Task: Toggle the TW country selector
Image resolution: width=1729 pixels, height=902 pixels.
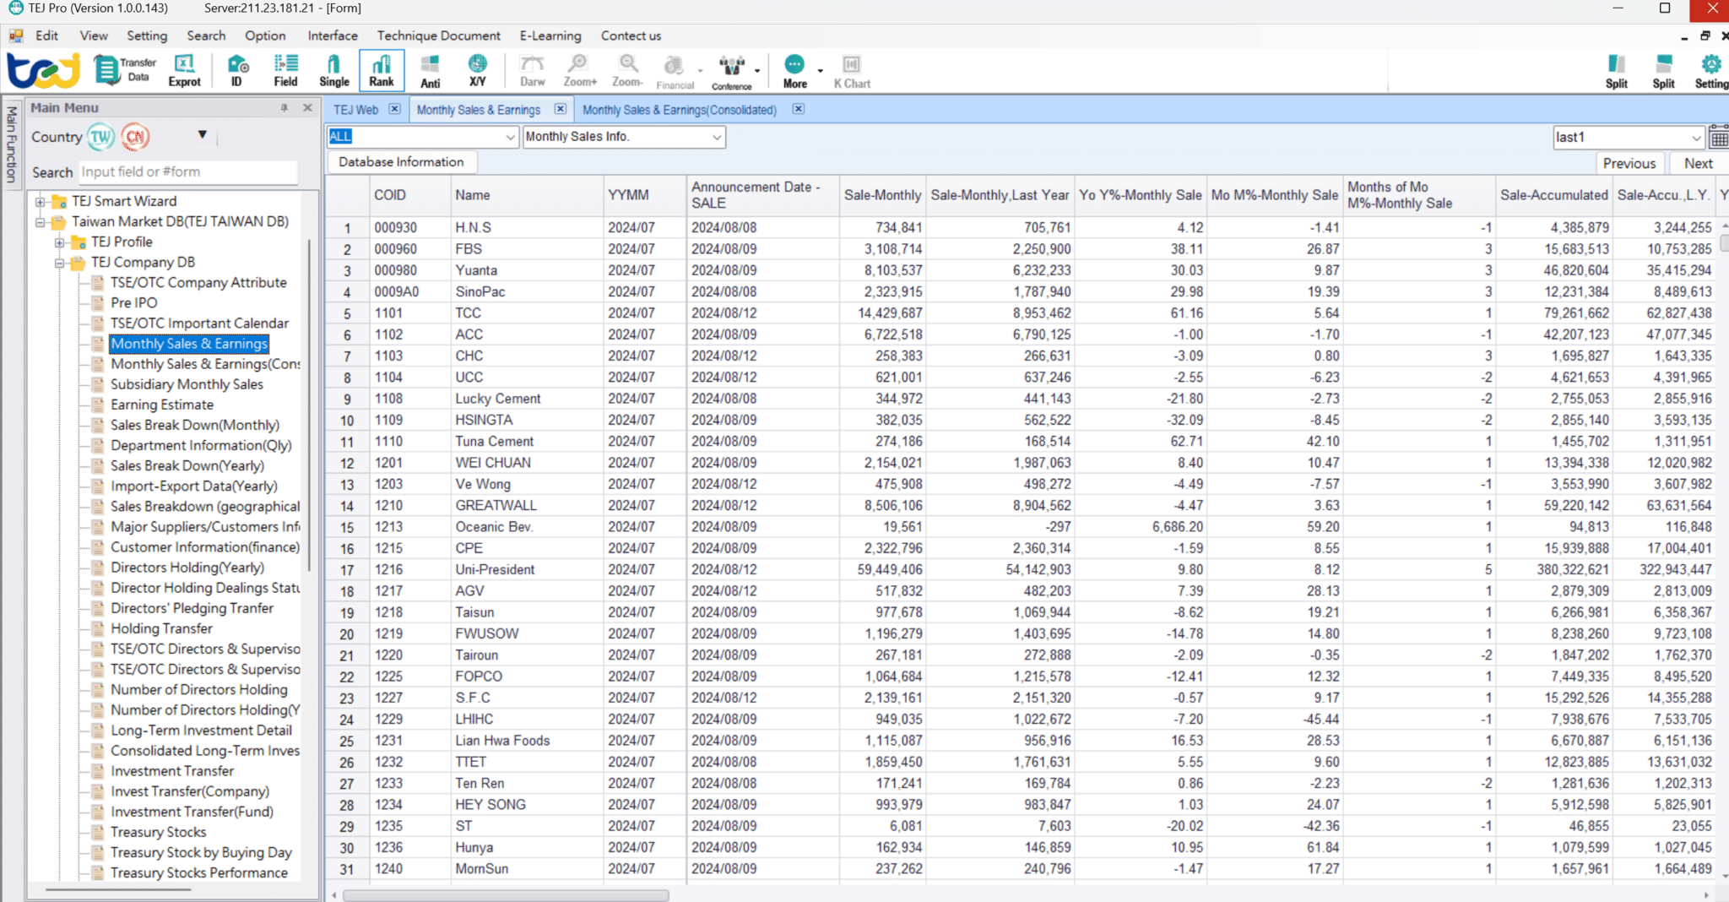Action: [100, 136]
